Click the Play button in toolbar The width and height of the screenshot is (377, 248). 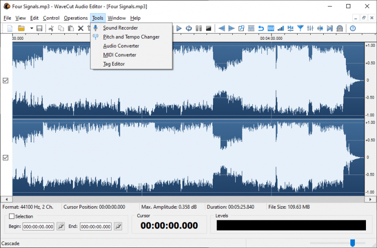[178, 28]
